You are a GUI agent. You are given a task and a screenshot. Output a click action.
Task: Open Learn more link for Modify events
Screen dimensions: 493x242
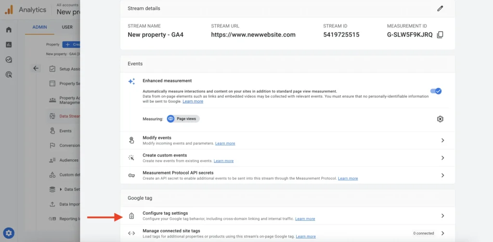225,143
